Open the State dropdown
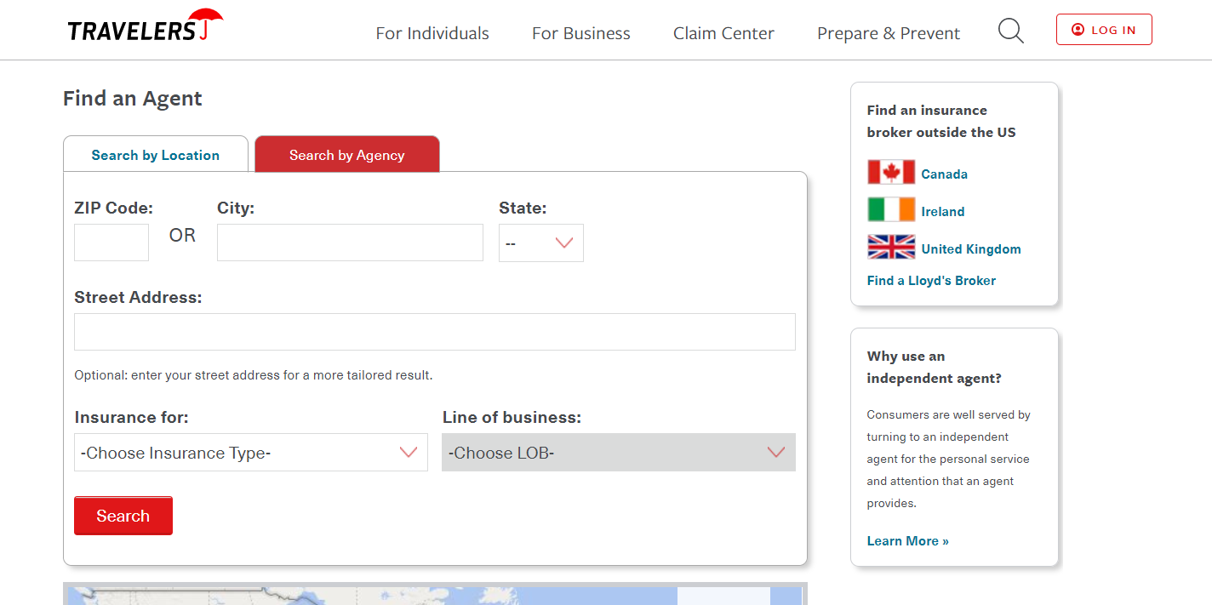The image size is (1212, 605). pyautogui.click(x=541, y=243)
